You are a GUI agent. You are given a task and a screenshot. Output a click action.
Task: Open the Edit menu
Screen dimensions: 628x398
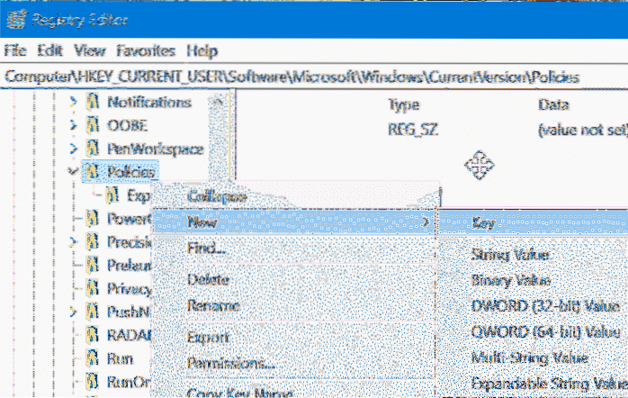click(50, 51)
